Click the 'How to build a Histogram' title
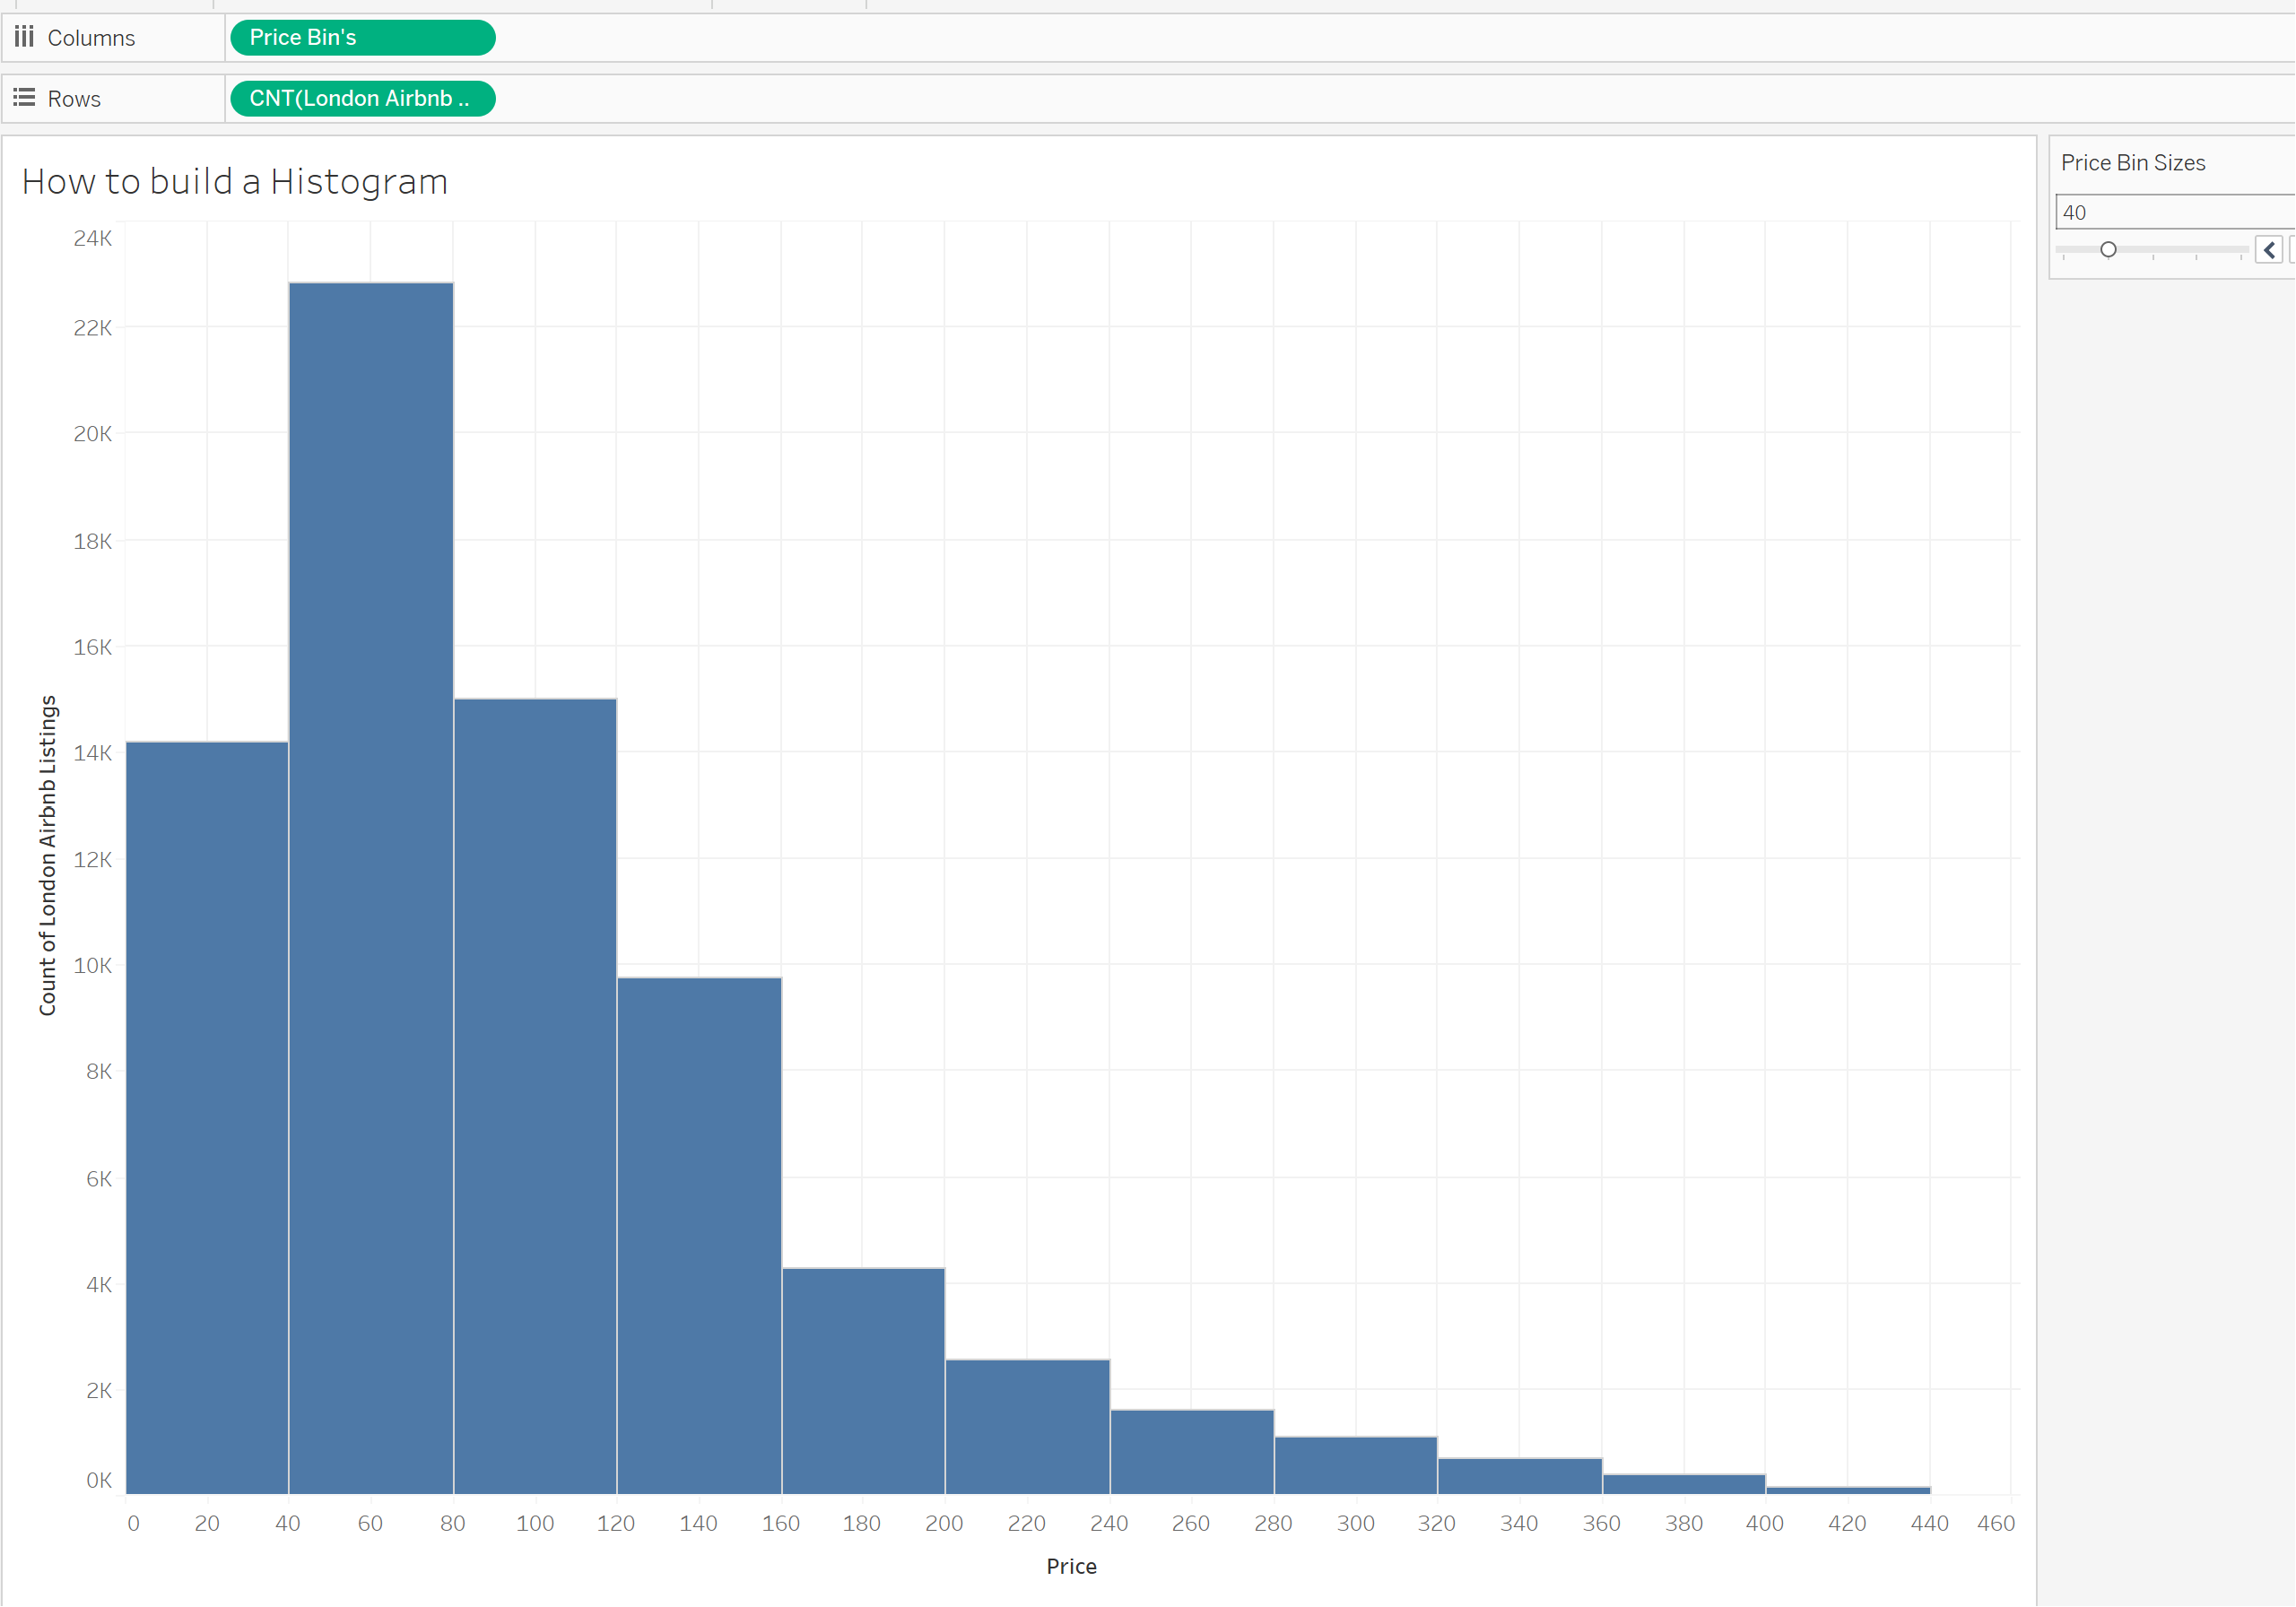 [x=235, y=182]
